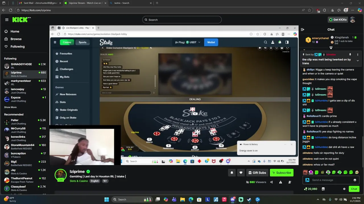Screen dimensions: 364x204
Task: Click the Iziprime streamer avatar
Action: click(x=61, y=175)
